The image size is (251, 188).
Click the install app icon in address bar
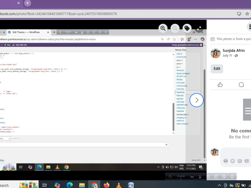click(x=239, y=14)
